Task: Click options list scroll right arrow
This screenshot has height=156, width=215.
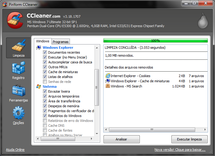Action: pyautogui.click(x=92, y=139)
